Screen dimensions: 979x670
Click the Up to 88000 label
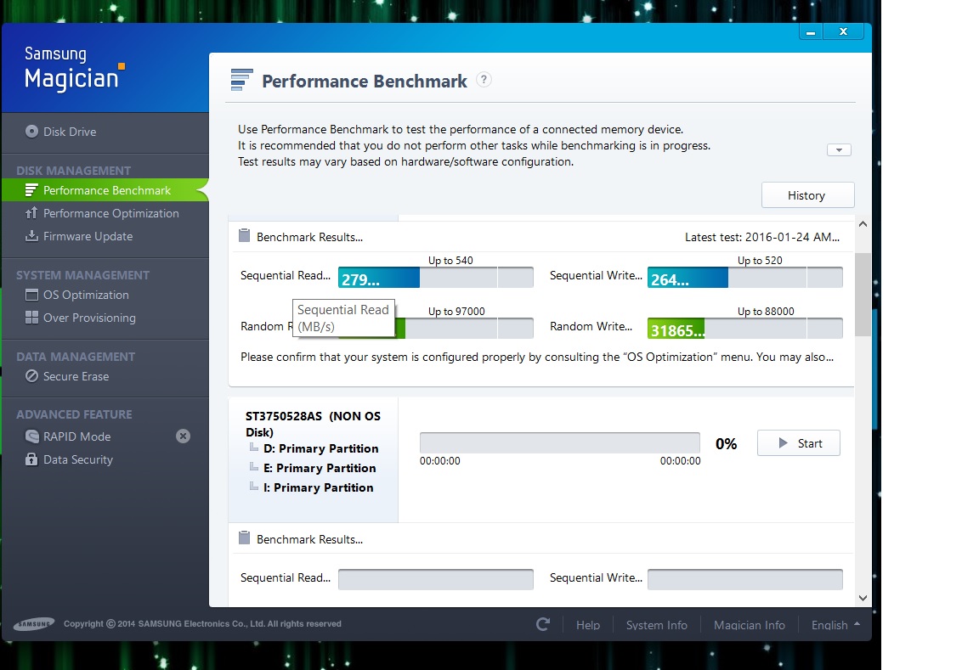(766, 312)
